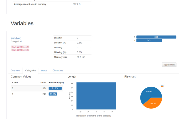Open the survived variable link
This screenshot has width=188, height=119.
[16, 38]
